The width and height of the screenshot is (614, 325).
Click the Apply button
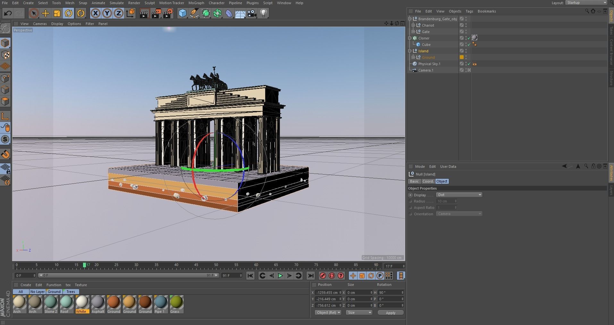[391, 313]
